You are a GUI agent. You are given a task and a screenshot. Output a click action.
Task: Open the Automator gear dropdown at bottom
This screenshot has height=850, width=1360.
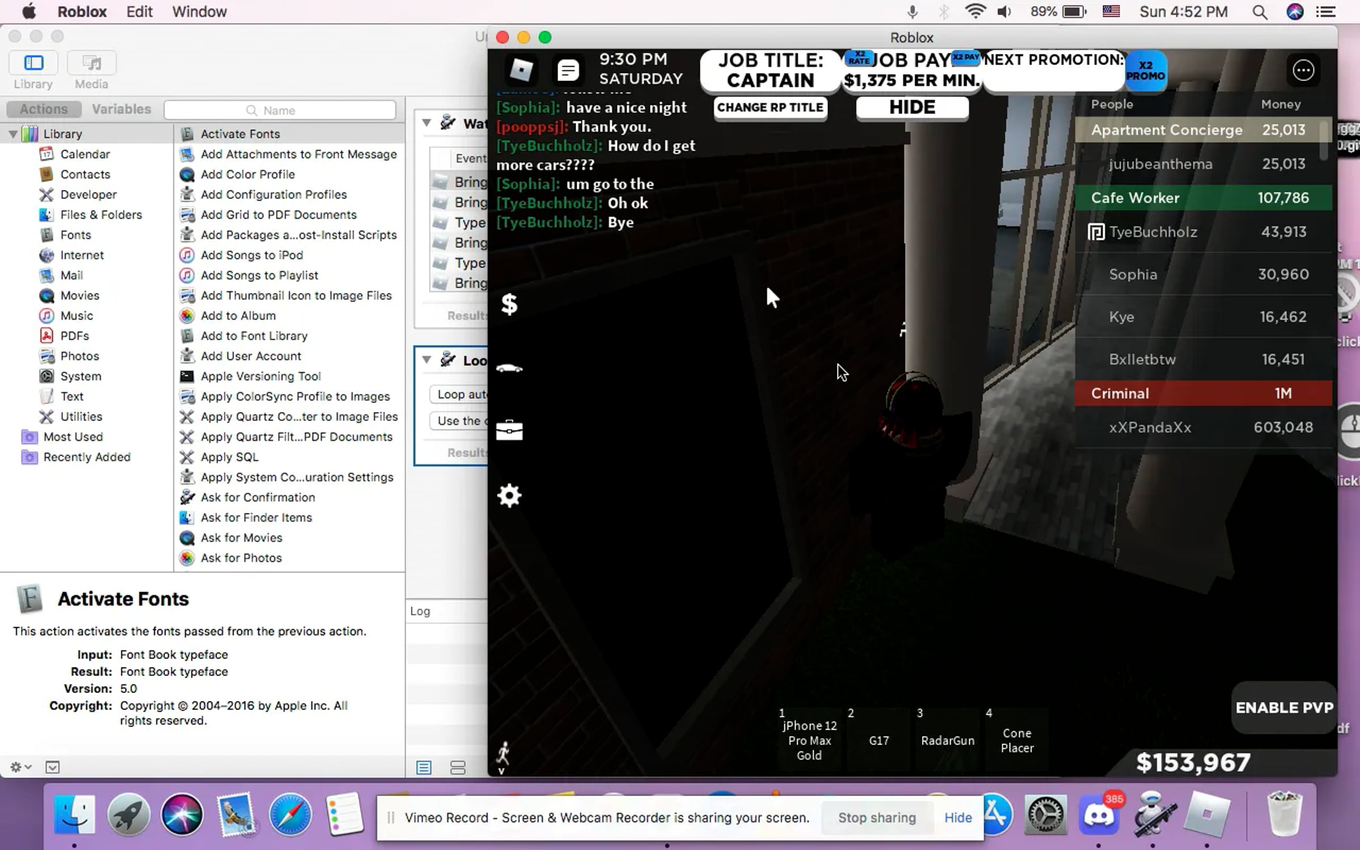20,767
